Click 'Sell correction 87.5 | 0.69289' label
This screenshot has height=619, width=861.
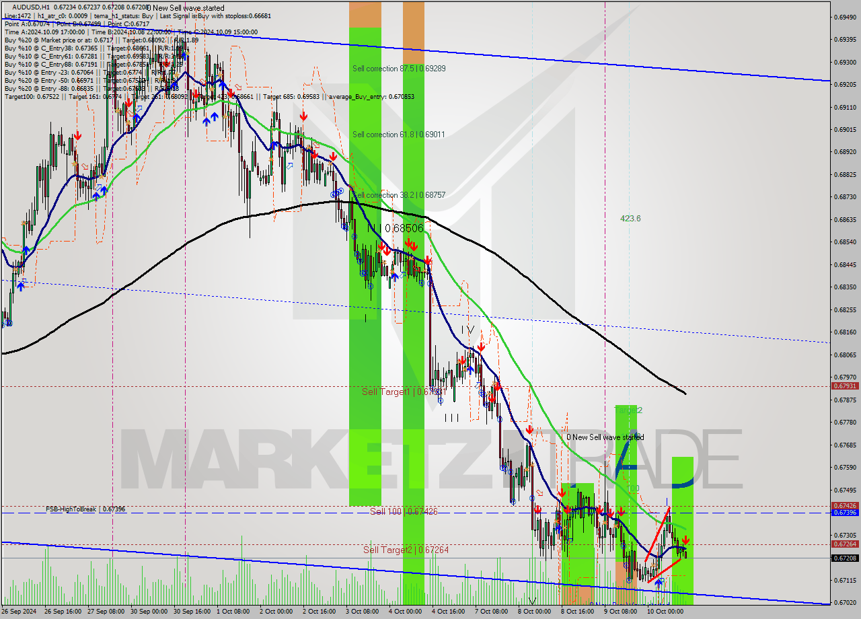(x=399, y=69)
